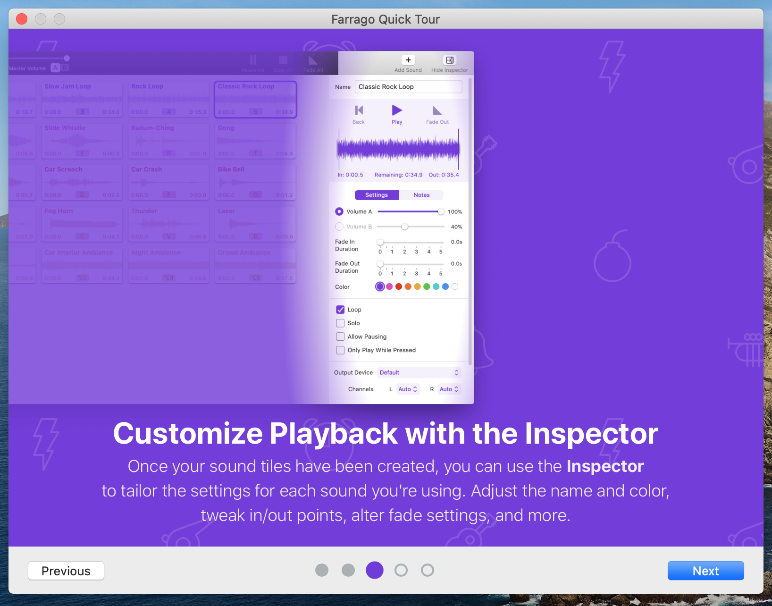The image size is (772, 606).
Task: Click the Pause All icon
Action: [253, 60]
